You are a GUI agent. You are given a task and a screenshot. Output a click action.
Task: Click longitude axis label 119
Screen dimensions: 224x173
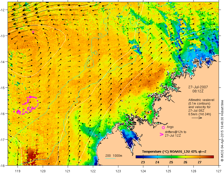tap(18, 171)
